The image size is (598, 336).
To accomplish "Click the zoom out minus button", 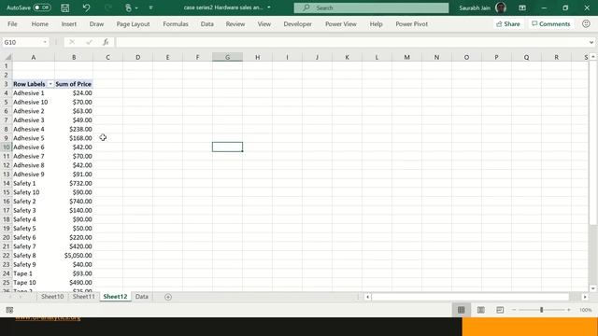I will point(514,310).
